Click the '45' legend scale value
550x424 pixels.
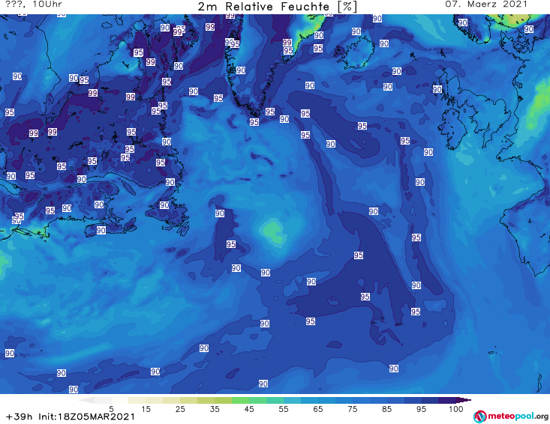click(x=249, y=409)
